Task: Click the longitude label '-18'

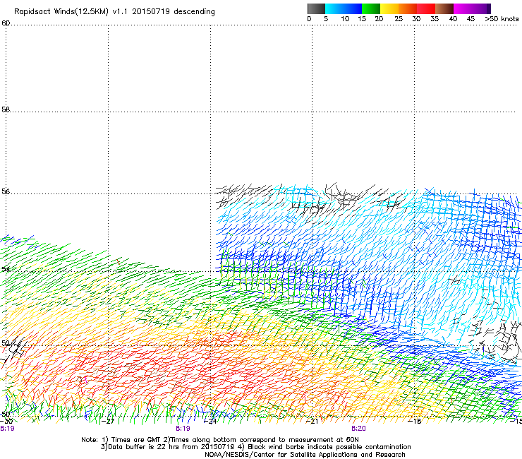Action: click(x=415, y=422)
